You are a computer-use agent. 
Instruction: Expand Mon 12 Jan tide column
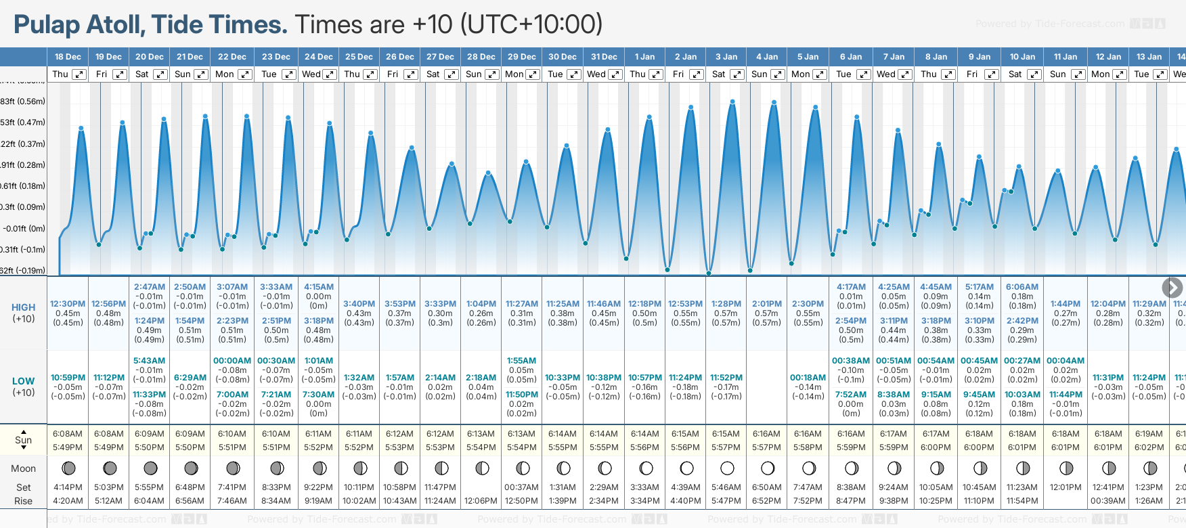(x=1120, y=74)
